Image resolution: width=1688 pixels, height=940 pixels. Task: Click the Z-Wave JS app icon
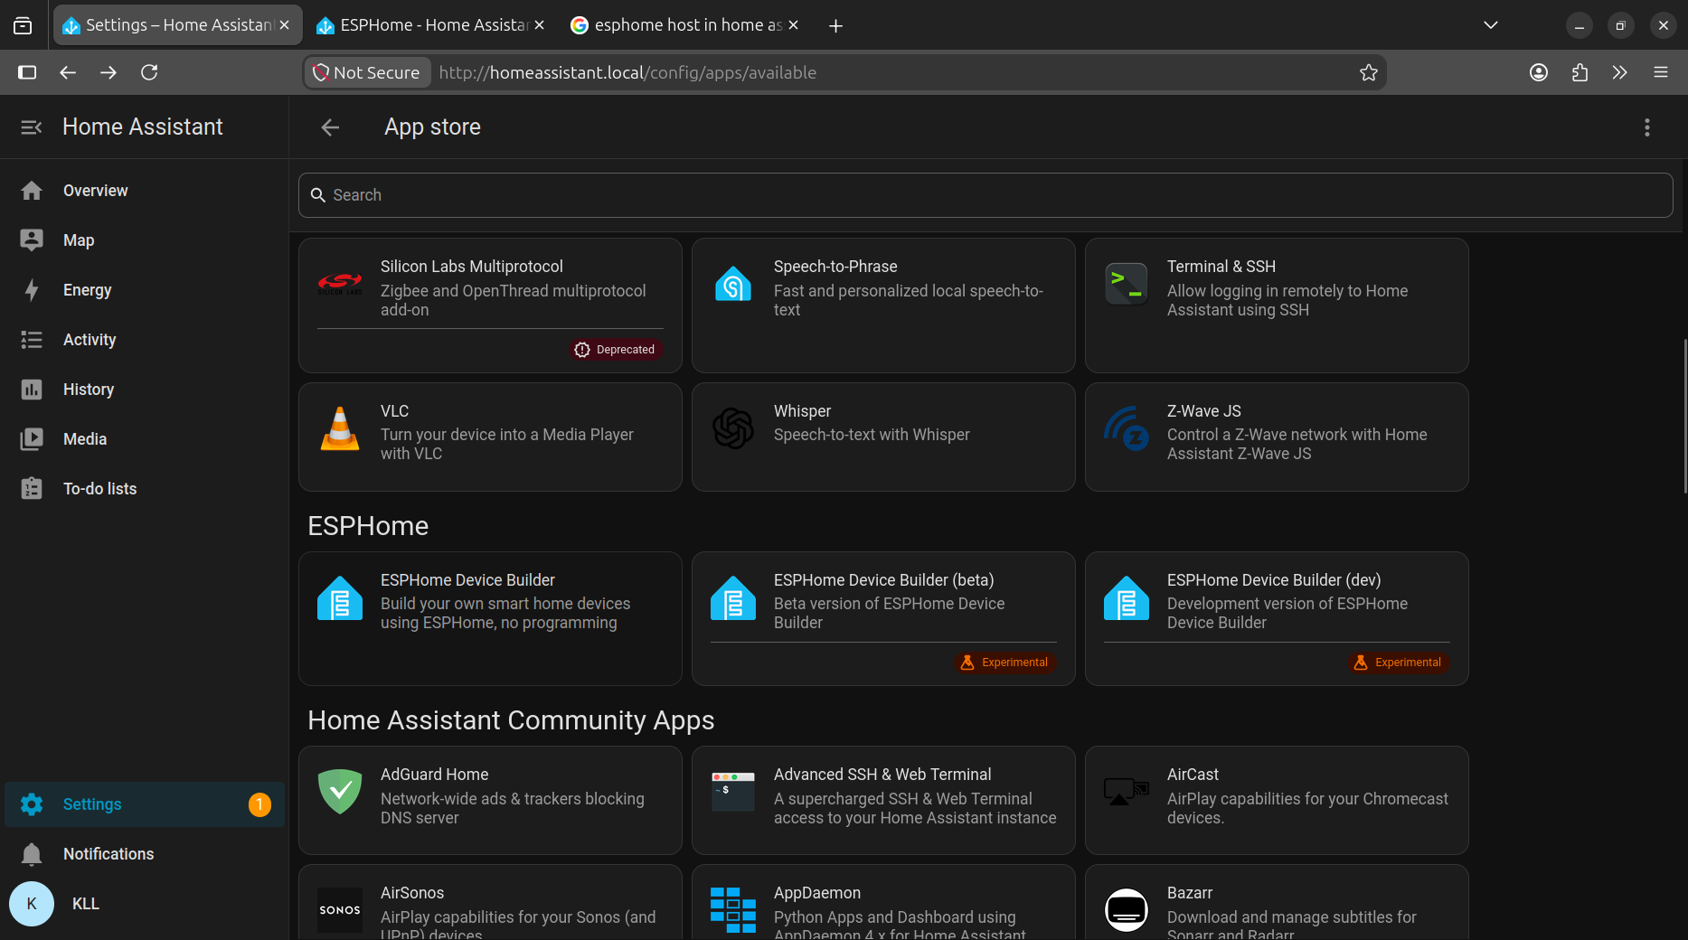tap(1127, 428)
